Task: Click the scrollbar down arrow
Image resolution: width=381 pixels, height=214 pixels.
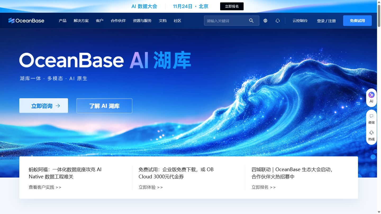Action: pos(379,212)
